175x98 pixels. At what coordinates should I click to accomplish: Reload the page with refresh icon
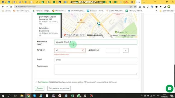click(11, 7)
